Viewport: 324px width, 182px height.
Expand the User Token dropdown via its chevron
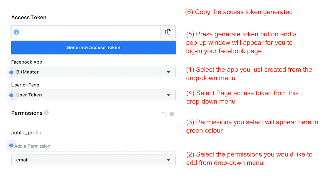point(168,95)
